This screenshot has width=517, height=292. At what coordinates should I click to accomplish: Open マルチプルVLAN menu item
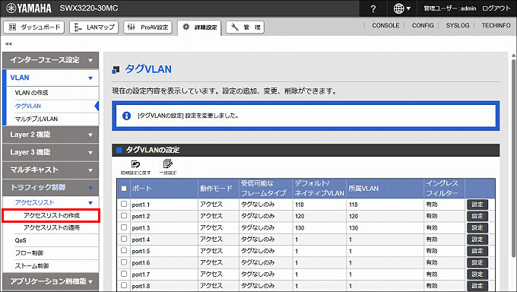click(36, 119)
